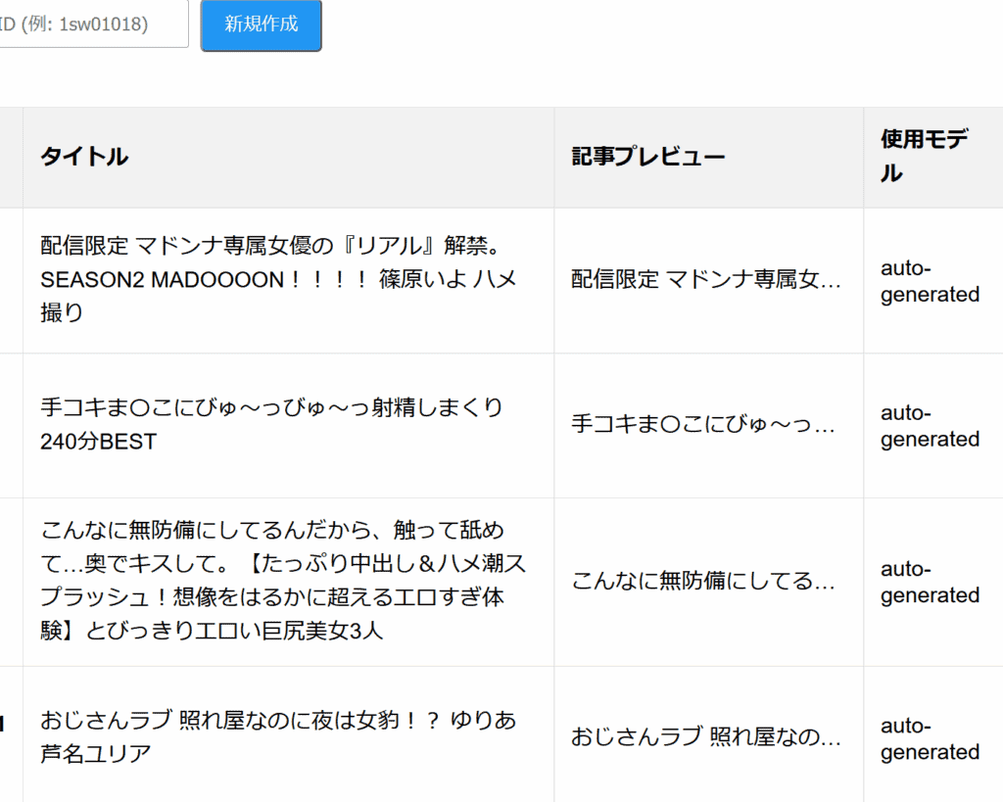Image resolution: width=1003 pixels, height=802 pixels.
Task: Click the 新規作成 button
Action: 261,24
